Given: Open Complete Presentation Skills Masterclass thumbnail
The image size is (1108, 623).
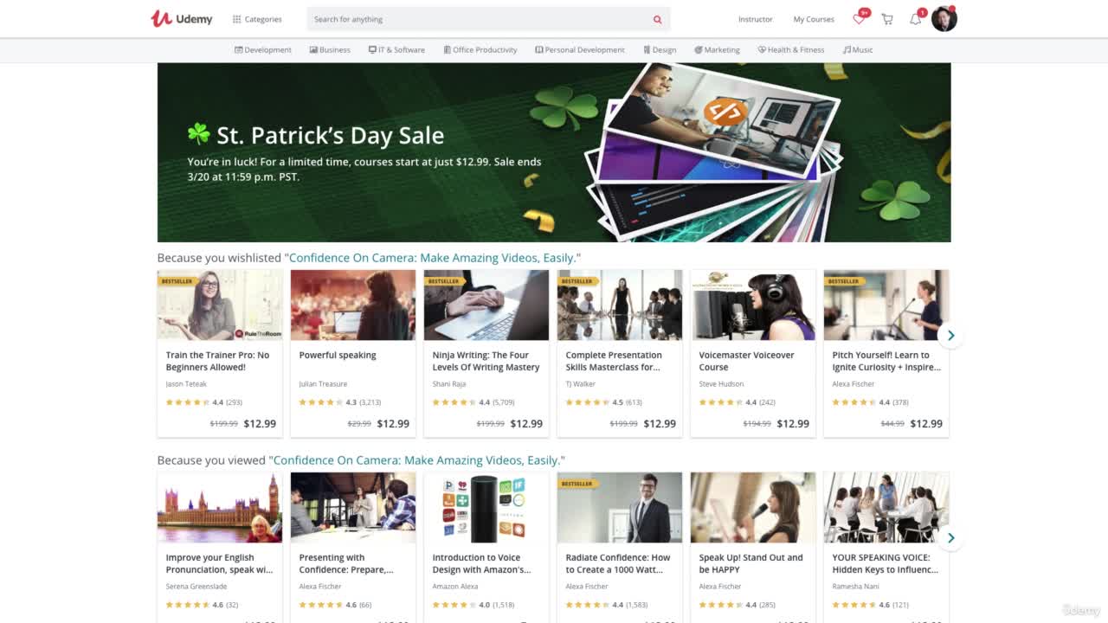Looking at the screenshot, I should [x=620, y=305].
